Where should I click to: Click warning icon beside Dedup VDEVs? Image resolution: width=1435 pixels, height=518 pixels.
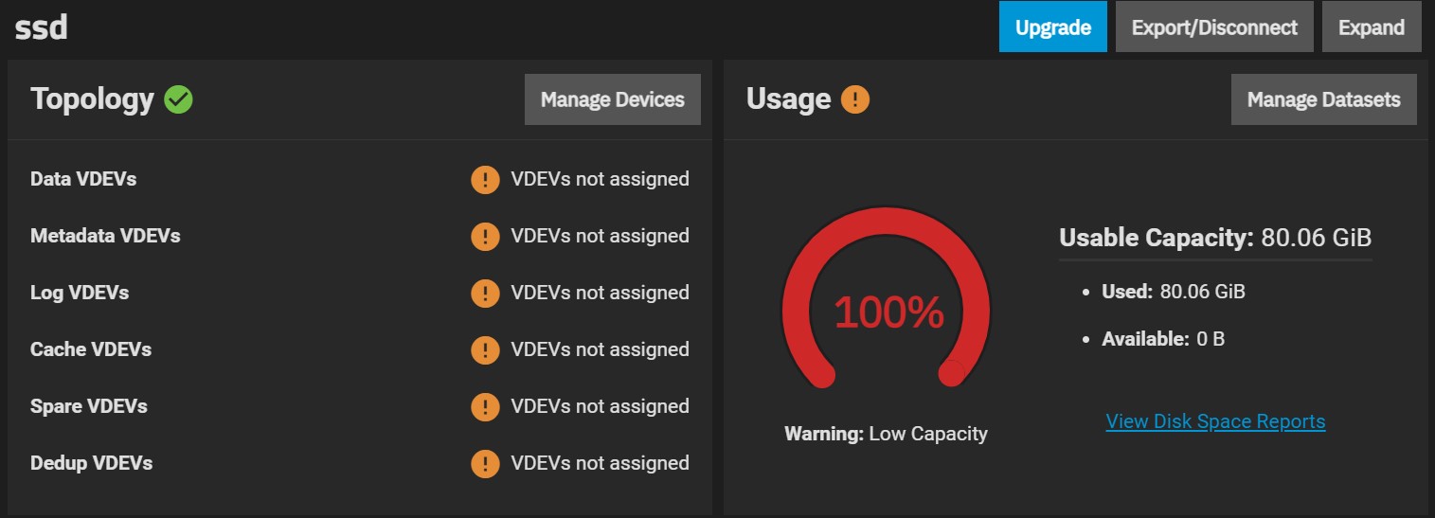click(485, 463)
